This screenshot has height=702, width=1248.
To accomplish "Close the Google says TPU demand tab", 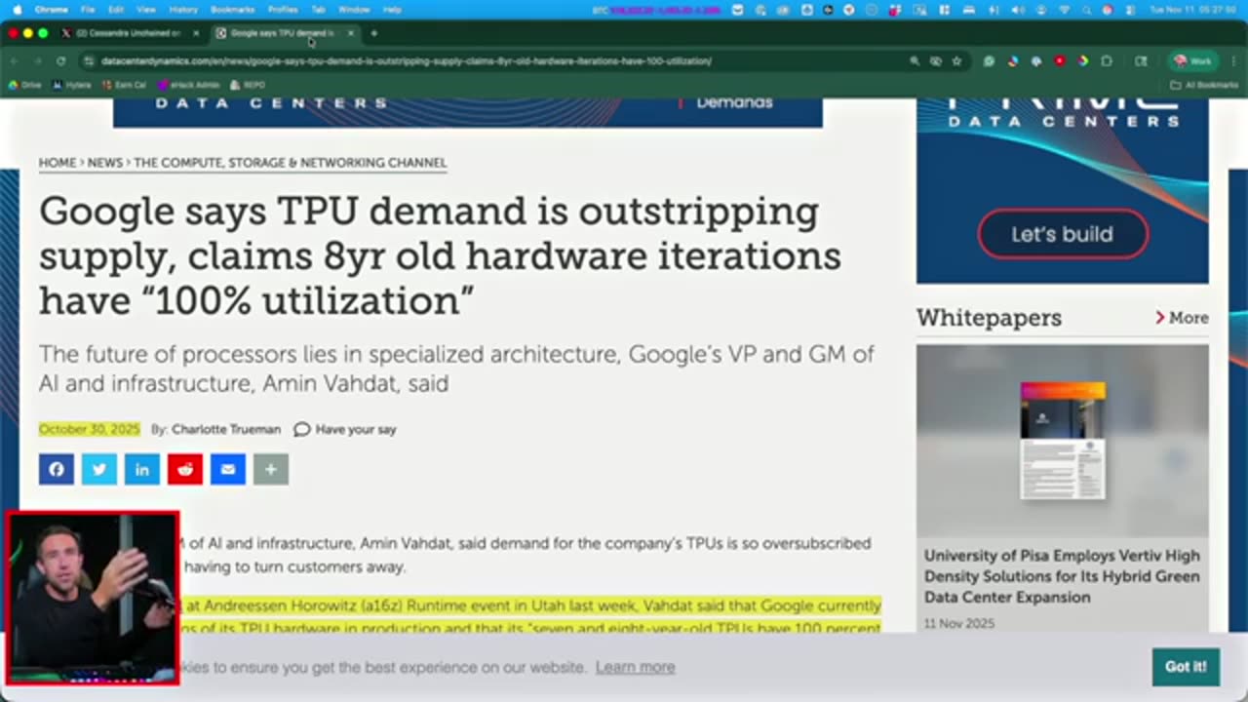I will pyautogui.click(x=350, y=33).
